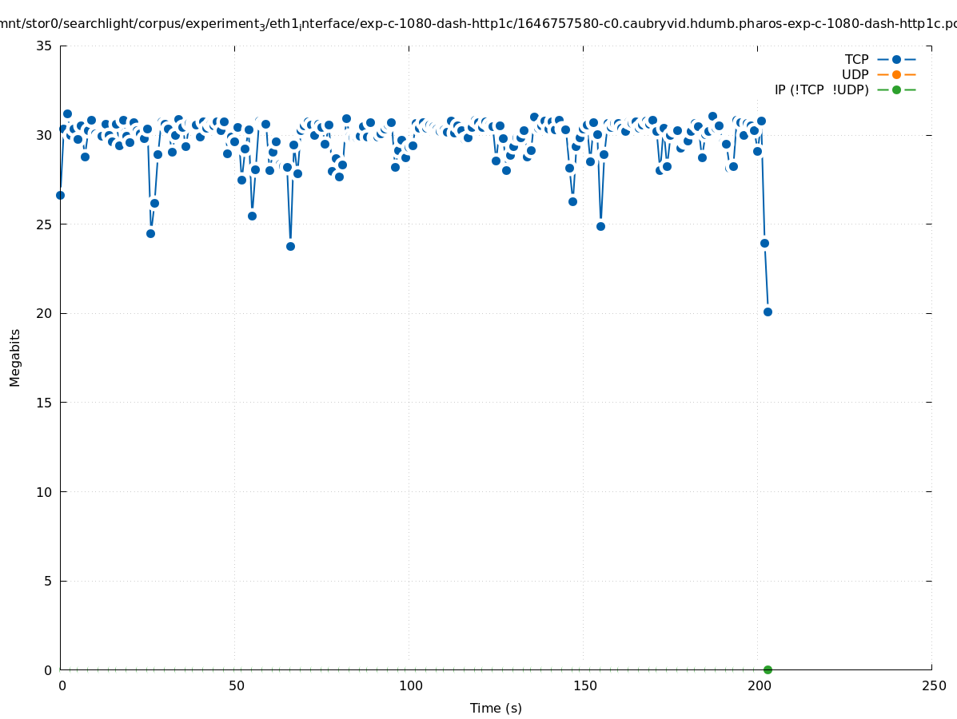Click the Time (s) x-axis title

pos(496,708)
